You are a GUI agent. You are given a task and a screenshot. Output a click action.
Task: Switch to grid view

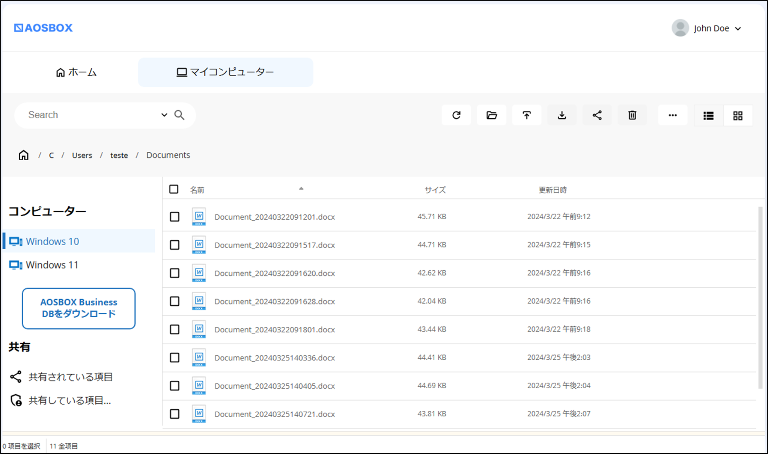pyautogui.click(x=738, y=116)
